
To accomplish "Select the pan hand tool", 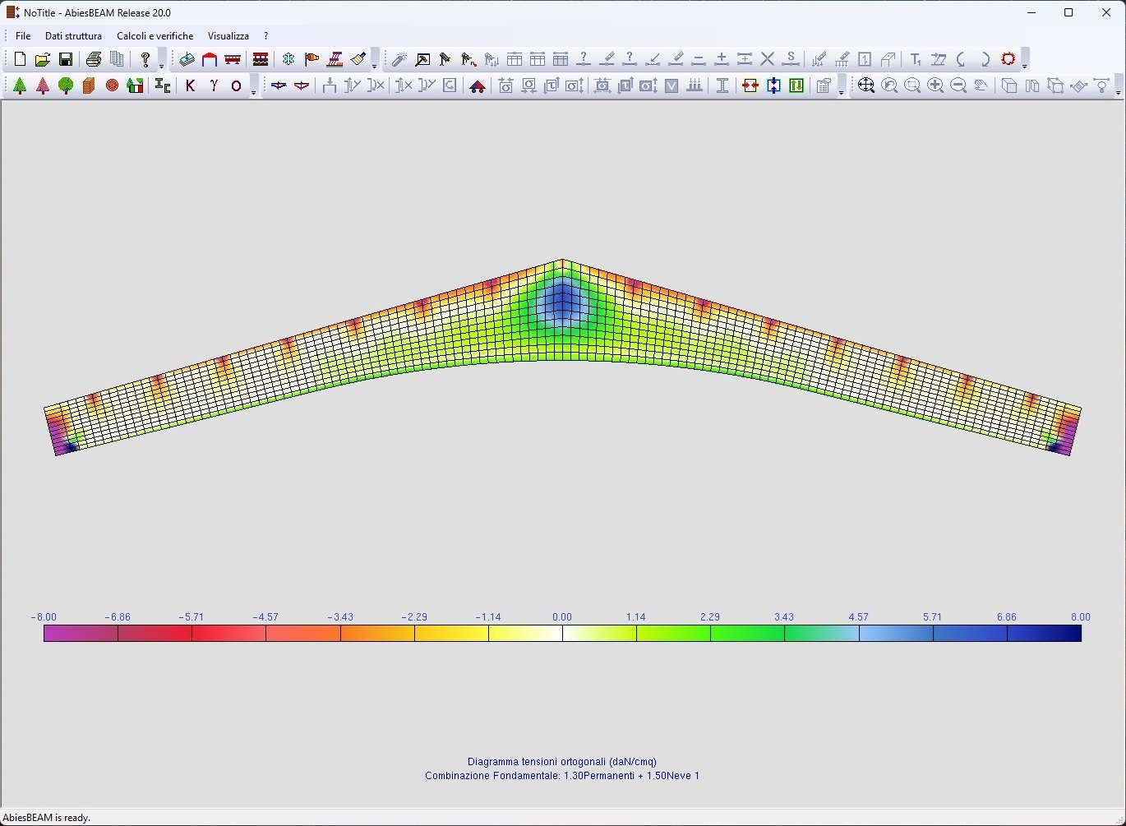I will [981, 85].
